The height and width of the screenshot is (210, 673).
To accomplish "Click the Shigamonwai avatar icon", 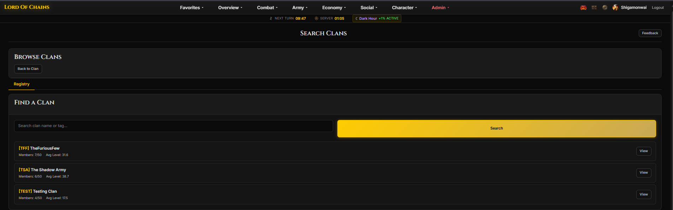I will (x=615, y=7).
